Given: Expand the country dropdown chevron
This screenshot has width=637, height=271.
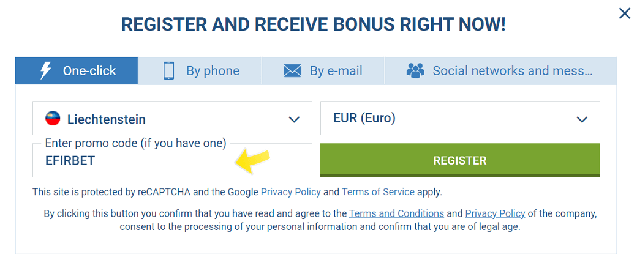Looking at the screenshot, I should point(294,119).
